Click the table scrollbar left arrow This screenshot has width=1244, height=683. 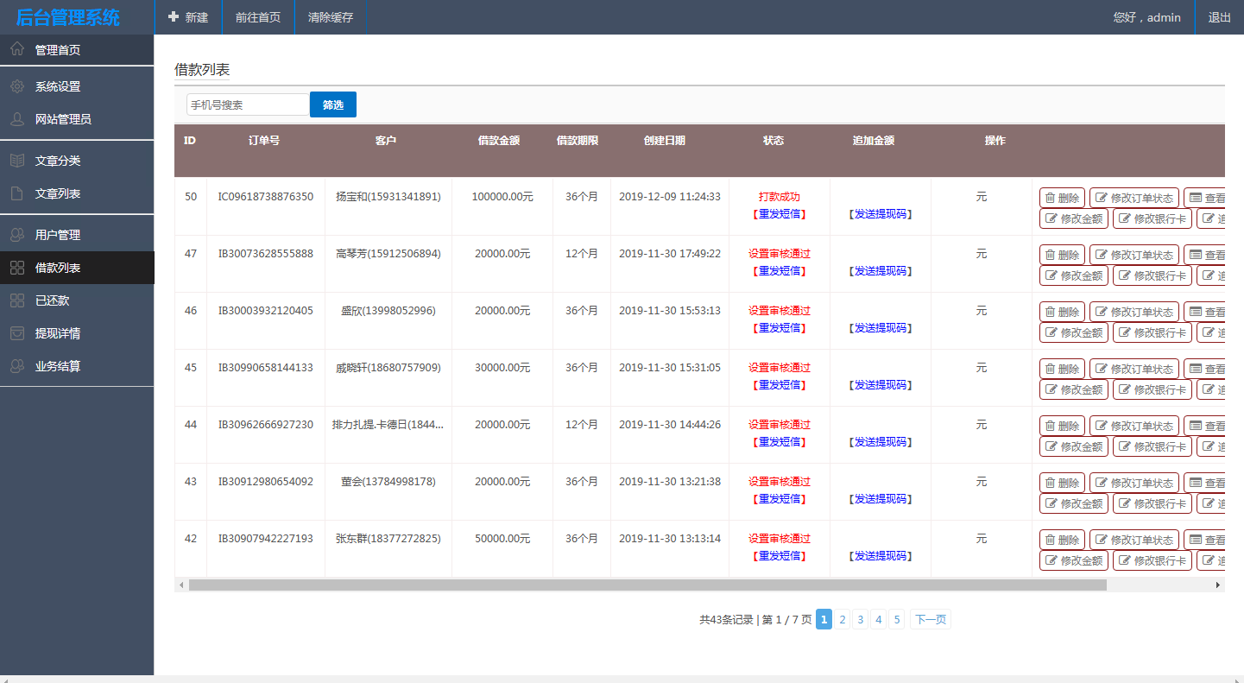[x=181, y=585]
